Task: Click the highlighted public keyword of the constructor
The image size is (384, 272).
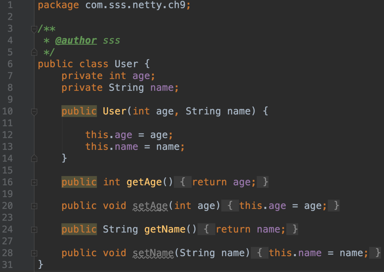Action: [79, 111]
